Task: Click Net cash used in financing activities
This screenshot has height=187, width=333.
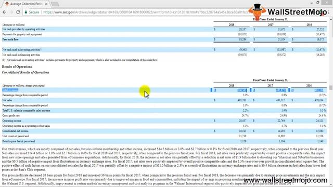Action: tap(21, 55)
